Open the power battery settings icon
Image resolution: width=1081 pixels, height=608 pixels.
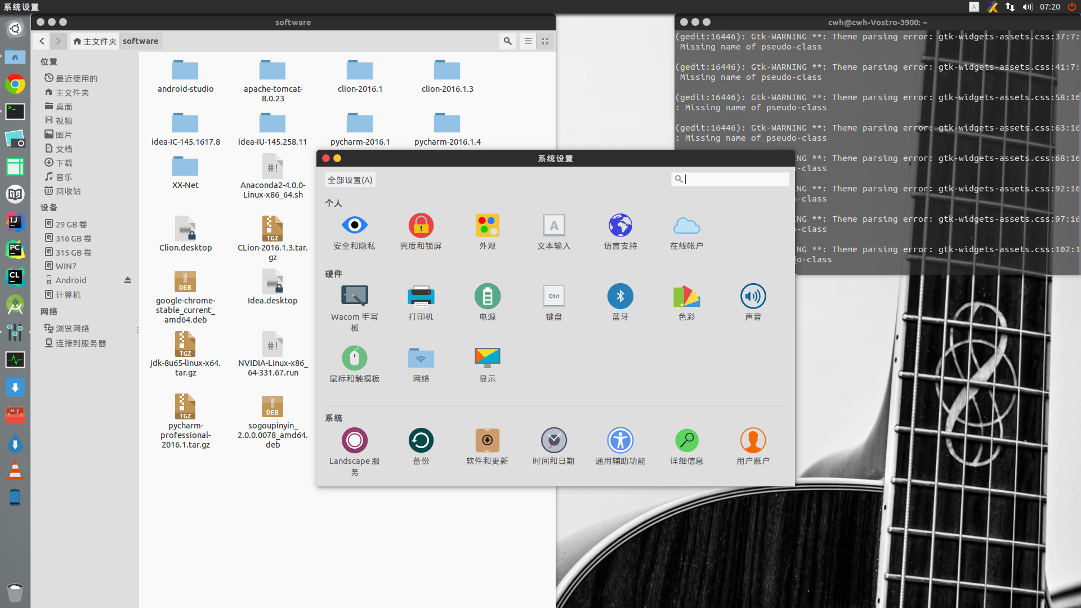[487, 297]
